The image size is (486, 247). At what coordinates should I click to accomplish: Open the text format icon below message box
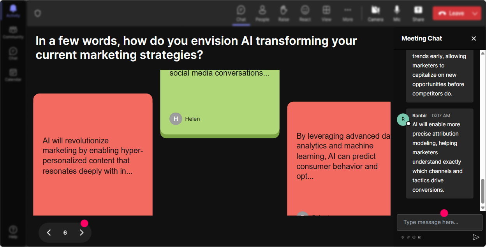coord(403,237)
